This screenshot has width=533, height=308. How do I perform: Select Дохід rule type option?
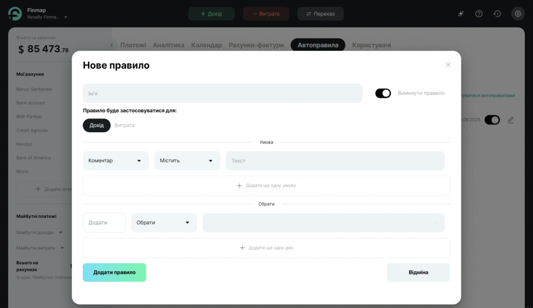pyautogui.click(x=97, y=125)
